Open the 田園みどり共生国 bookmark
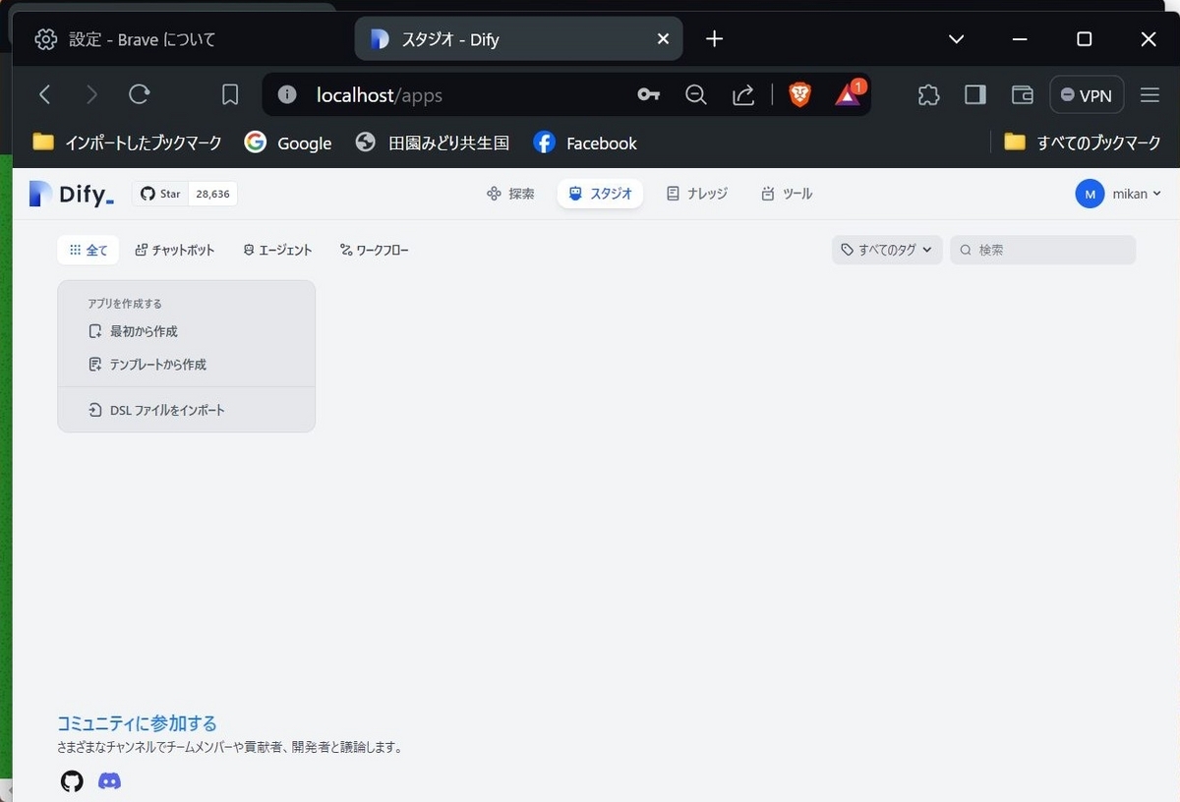 point(433,143)
